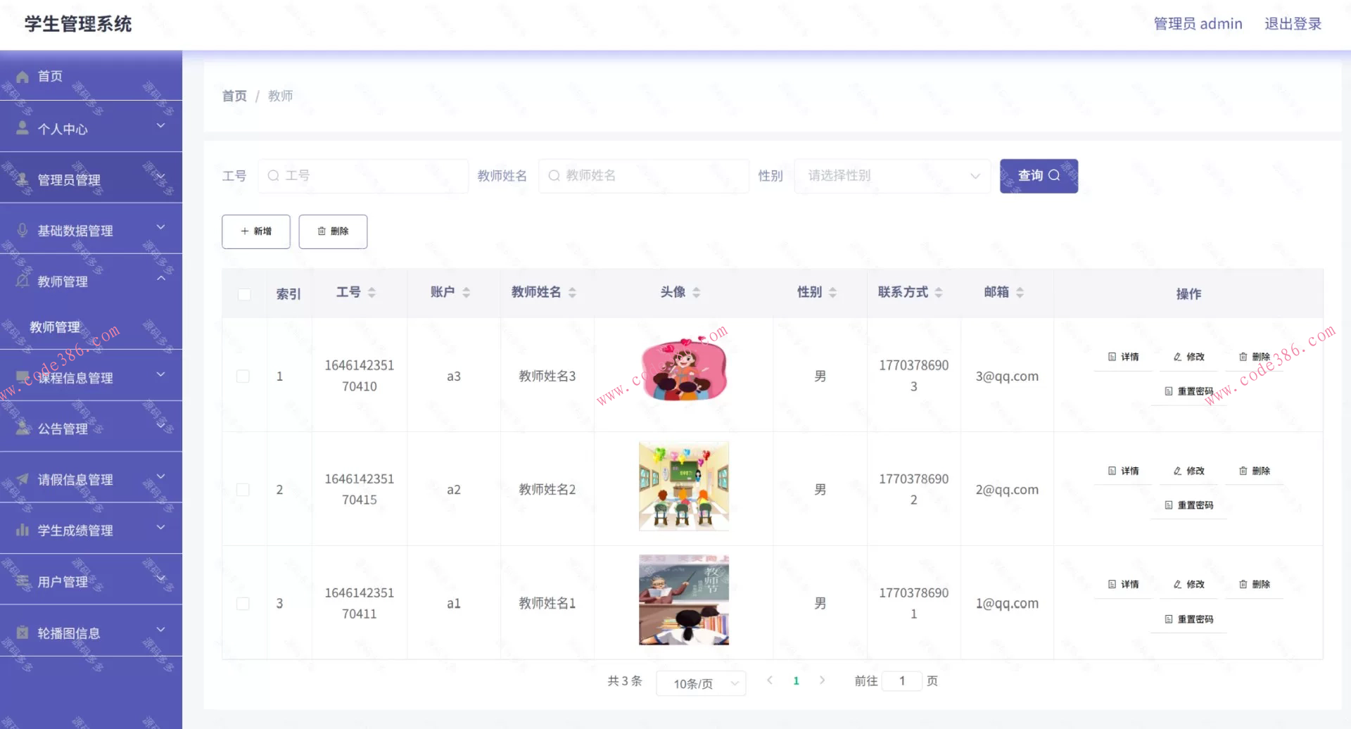Viewport: 1351px width, 729px height.
Task: Click 退出登录 to log out
Action: tap(1293, 23)
